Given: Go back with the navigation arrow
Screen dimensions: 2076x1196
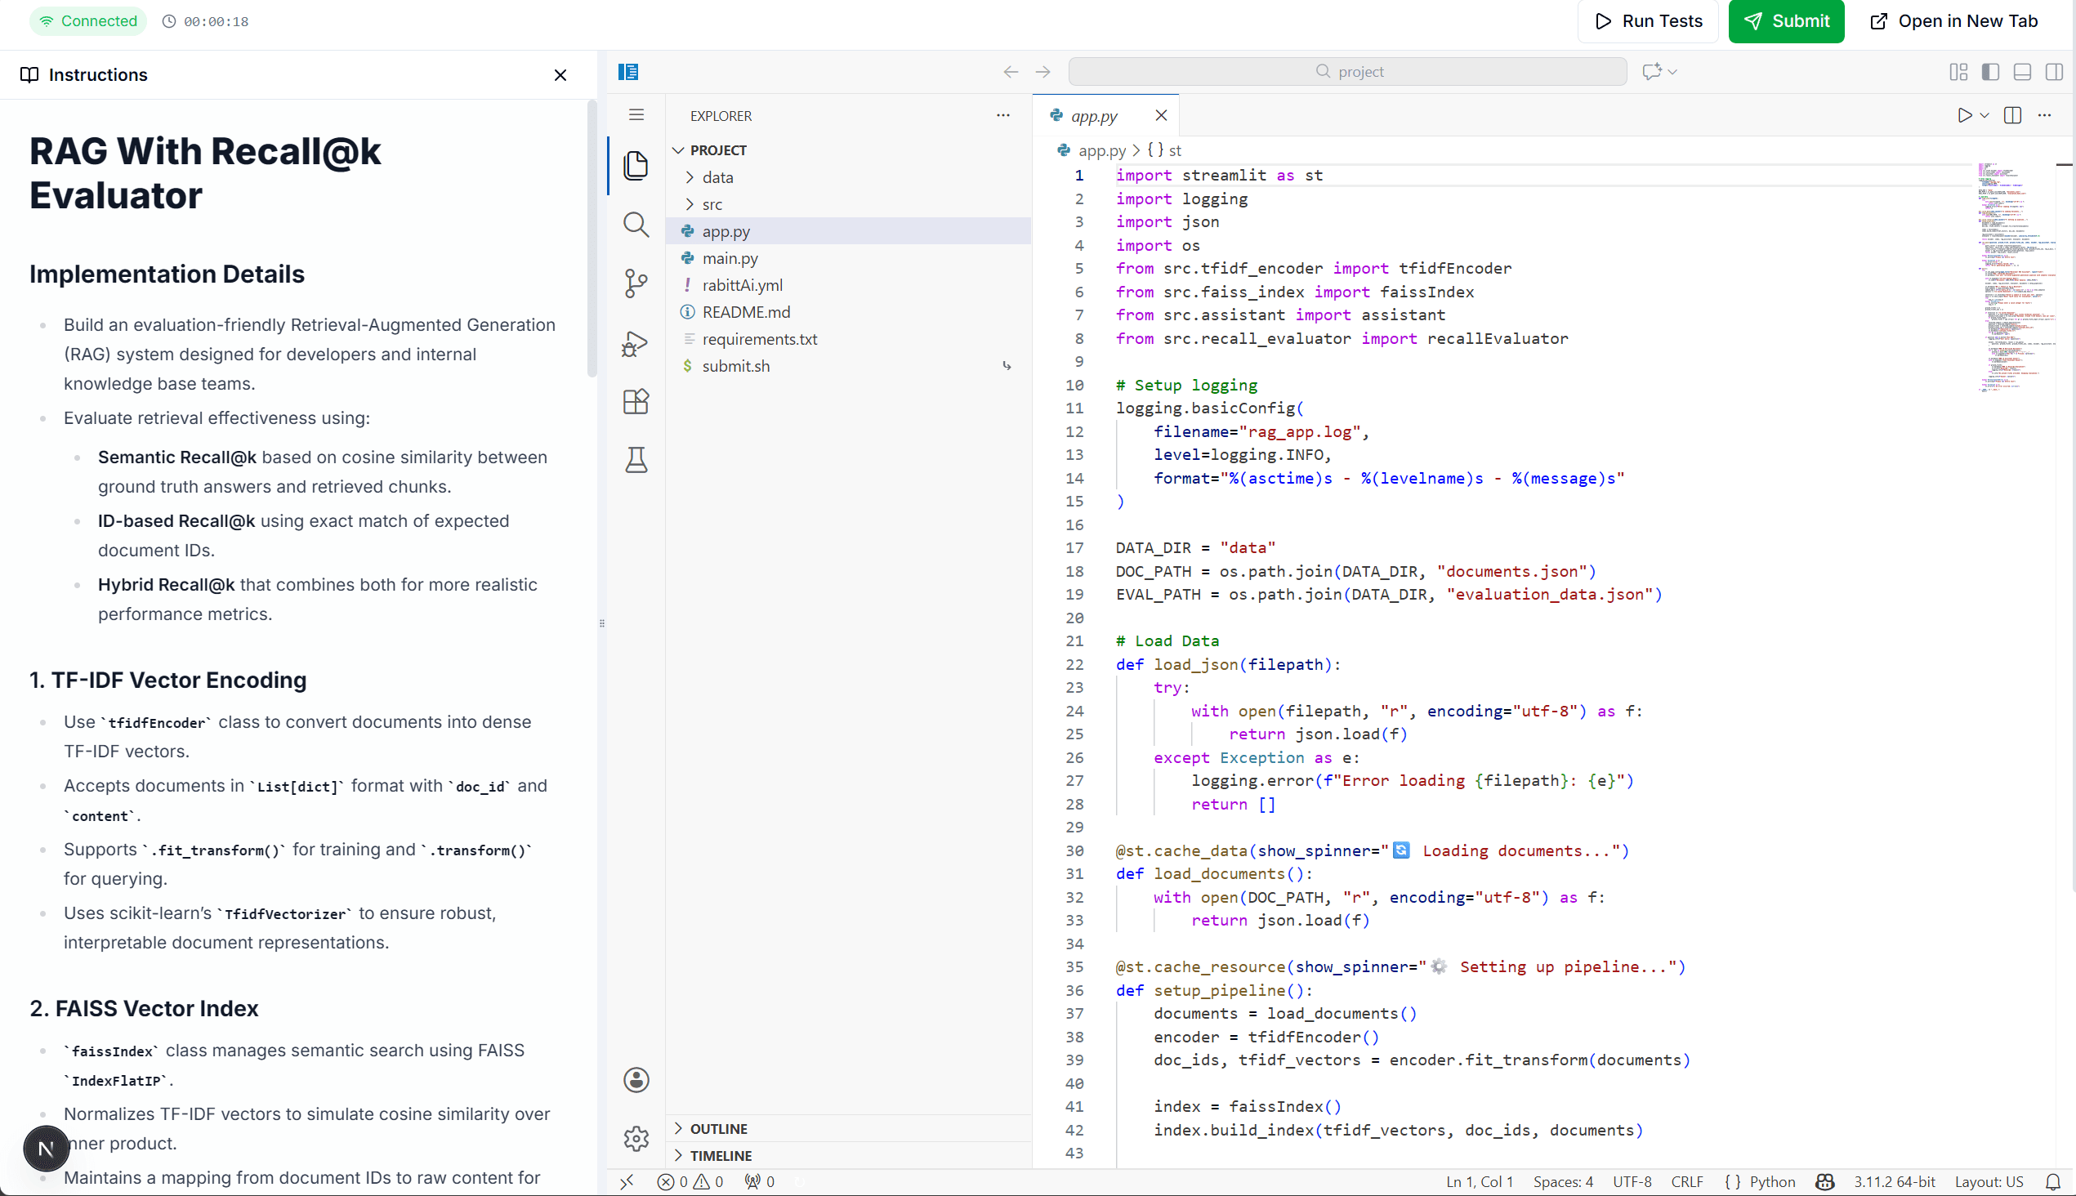Looking at the screenshot, I should point(1011,72).
